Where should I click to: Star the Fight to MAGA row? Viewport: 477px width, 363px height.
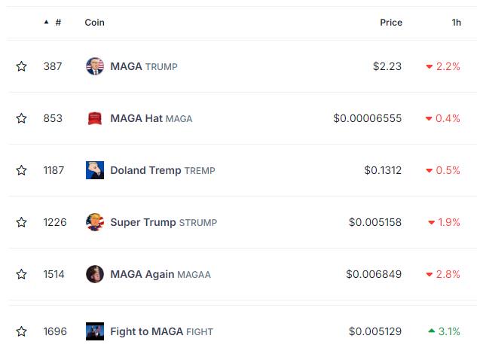click(x=21, y=331)
